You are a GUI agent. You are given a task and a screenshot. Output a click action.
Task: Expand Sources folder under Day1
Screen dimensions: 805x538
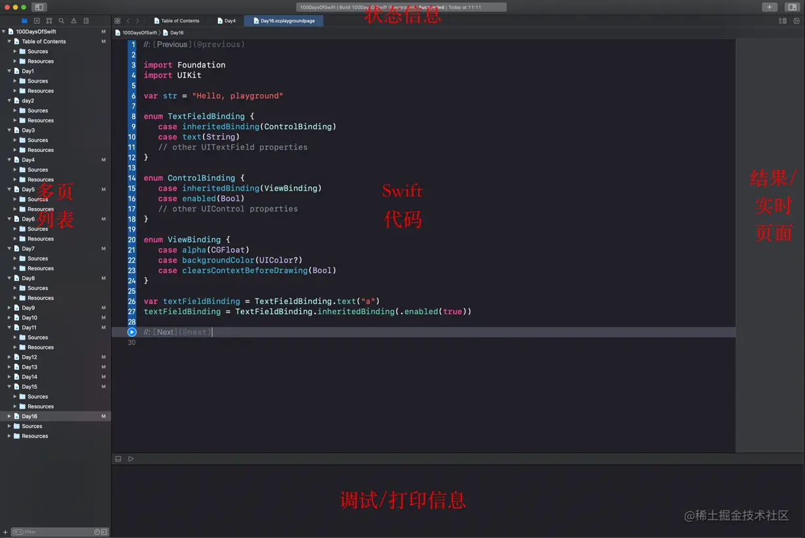pos(15,81)
